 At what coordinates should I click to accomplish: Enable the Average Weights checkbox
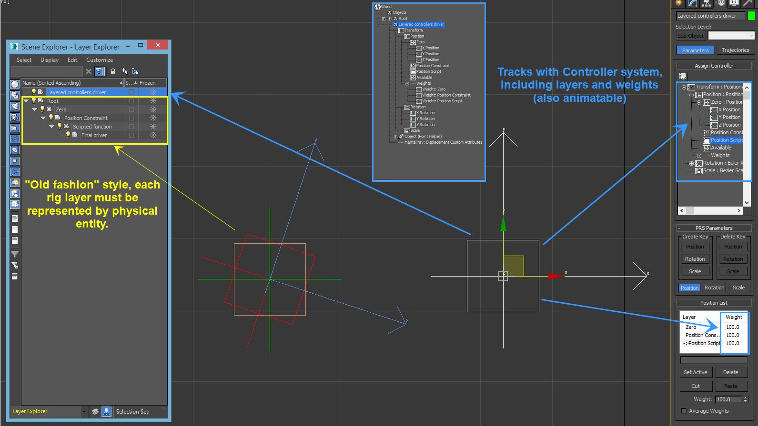(684, 411)
